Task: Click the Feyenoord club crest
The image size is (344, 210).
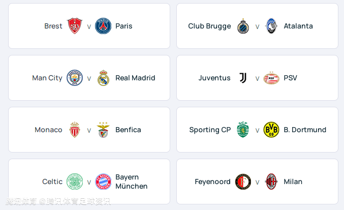Action: click(243, 182)
